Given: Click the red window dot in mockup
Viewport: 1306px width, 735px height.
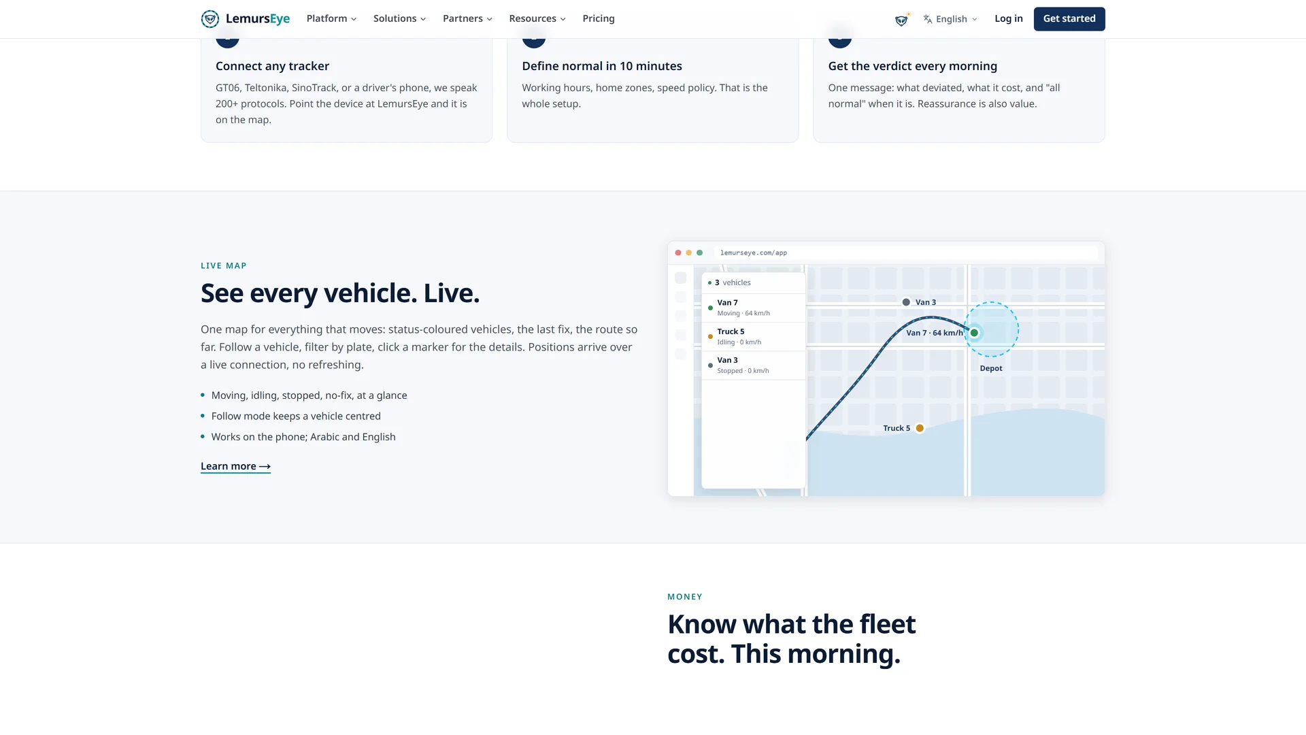Looking at the screenshot, I should pyautogui.click(x=678, y=252).
